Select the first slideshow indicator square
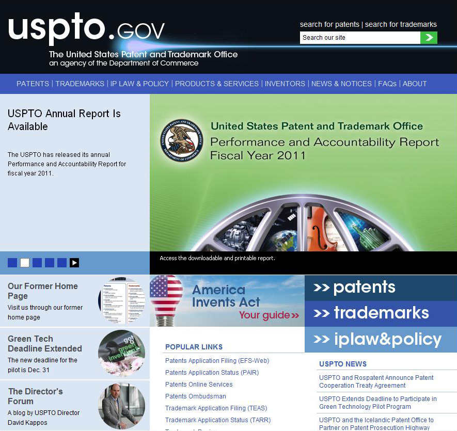457x431 pixels. click(12, 263)
